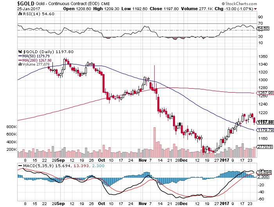Click the Chg -13.00 (-1.07%) value
The image size is (274, 207).
234,9
